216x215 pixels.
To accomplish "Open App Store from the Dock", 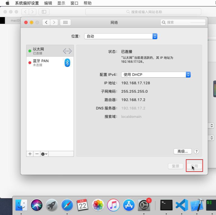I will 129,205.
